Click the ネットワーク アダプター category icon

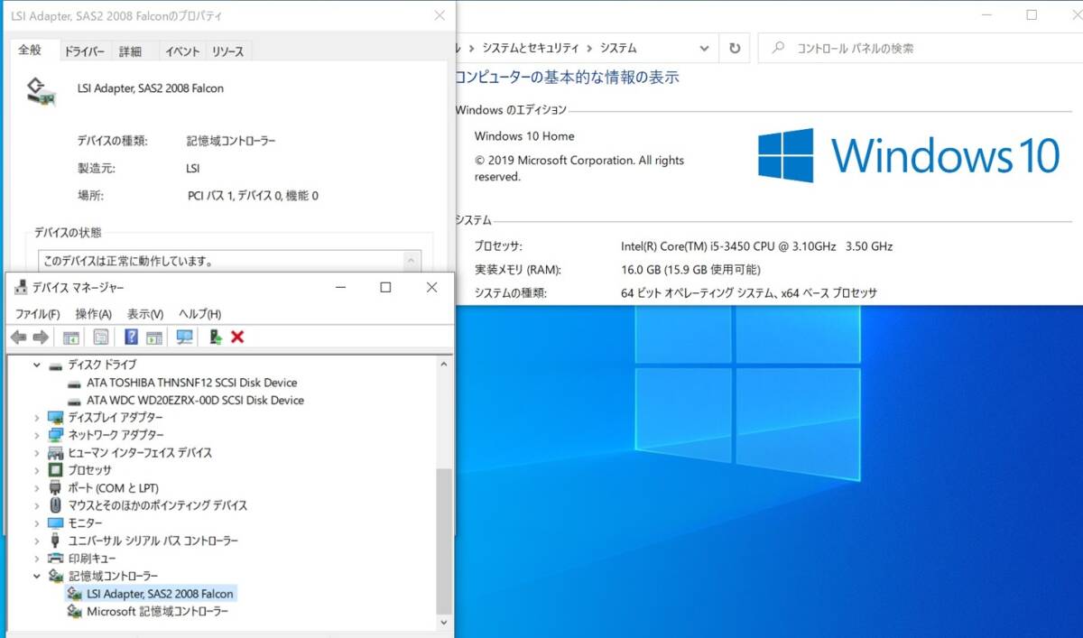click(55, 435)
